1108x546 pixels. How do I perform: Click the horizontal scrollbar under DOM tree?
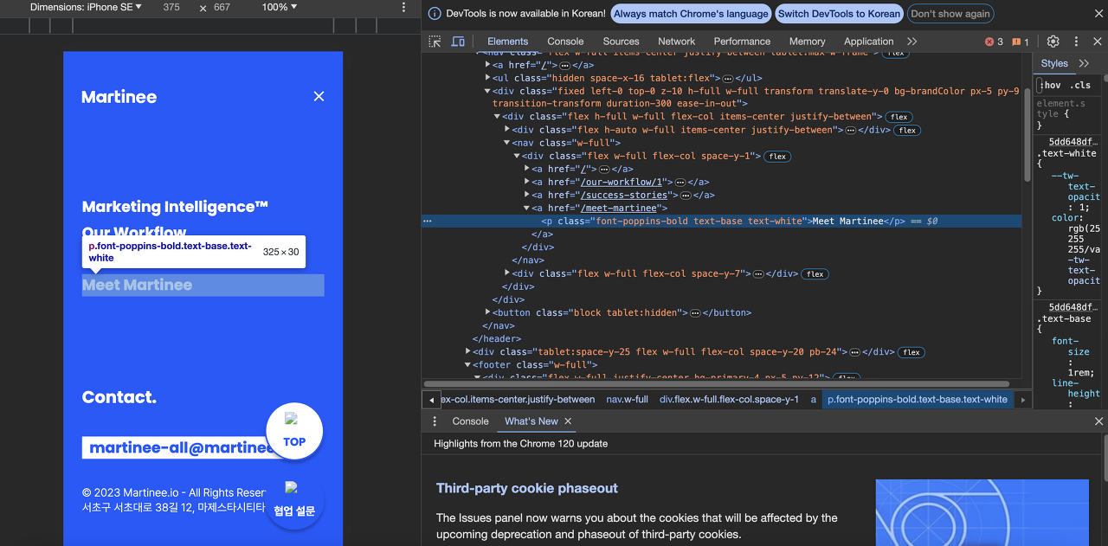pyautogui.click(x=717, y=383)
